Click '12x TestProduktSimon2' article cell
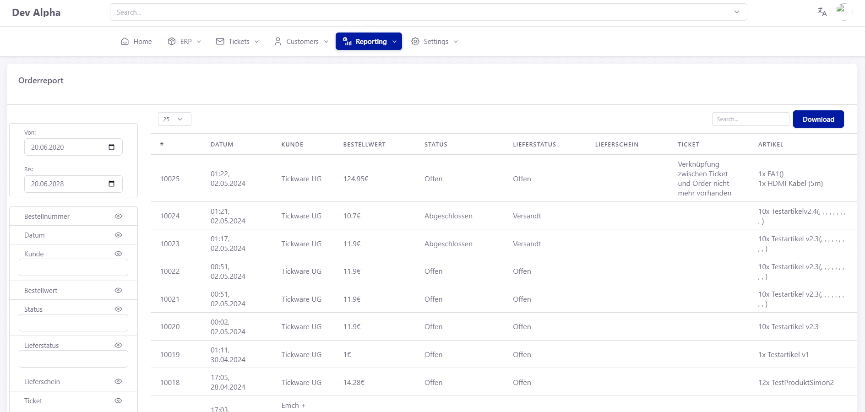The height and width of the screenshot is (412, 865). tap(796, 382)
